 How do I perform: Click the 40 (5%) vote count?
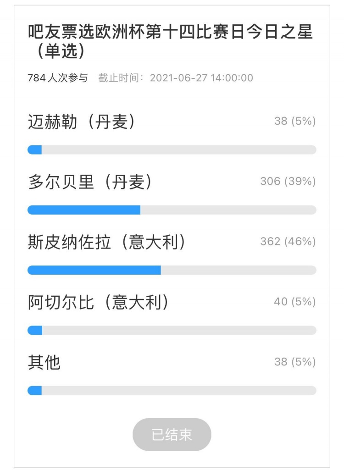[295, 302]
